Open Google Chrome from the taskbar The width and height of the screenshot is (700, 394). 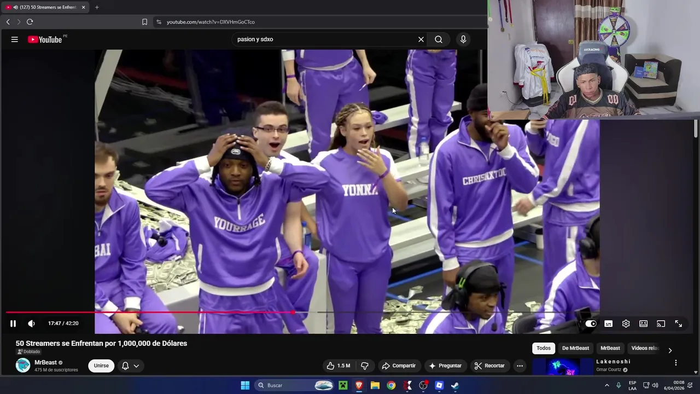point(391,385)
